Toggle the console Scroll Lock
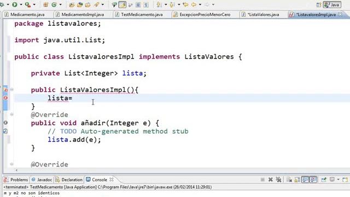Viewport: 350px width, 197px height. click(x=297, y=179)
